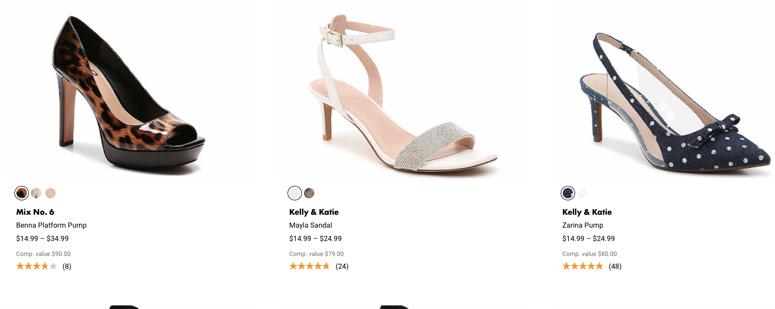Select the navy polka dot swatch for Zarina Pump
Screen dimensions: 775x309
[567, 193]
